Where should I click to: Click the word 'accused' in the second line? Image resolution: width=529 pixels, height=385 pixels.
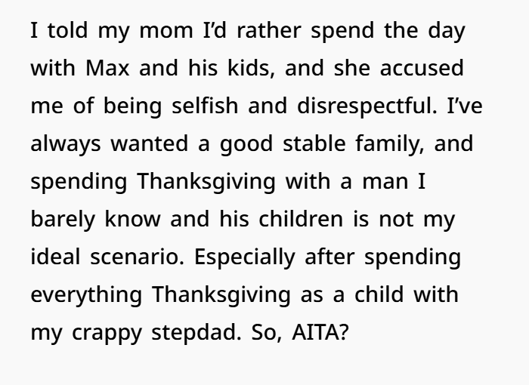422,68
